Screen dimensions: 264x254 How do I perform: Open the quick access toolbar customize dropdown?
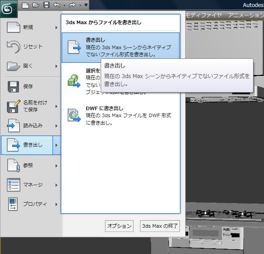[86, 5]
